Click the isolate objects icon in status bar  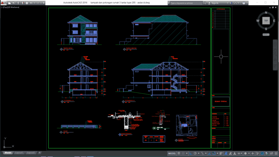[x=267, y=154]
